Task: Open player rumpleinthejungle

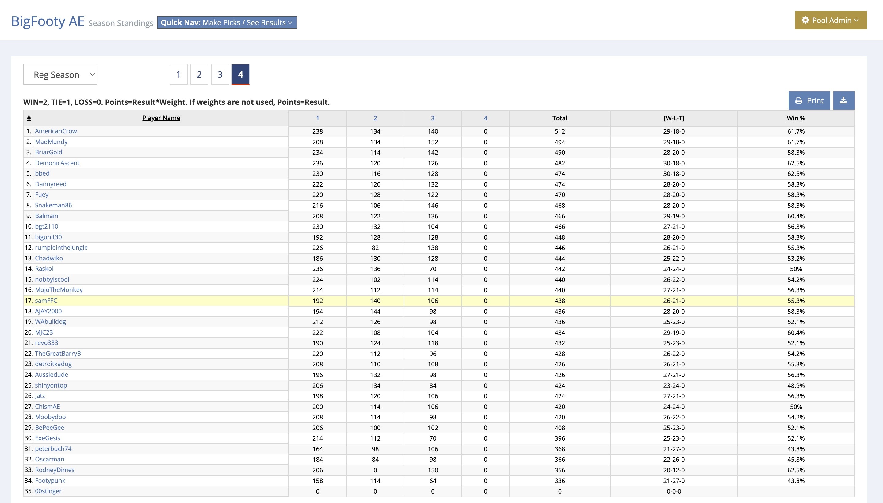Action: (61, 247)
